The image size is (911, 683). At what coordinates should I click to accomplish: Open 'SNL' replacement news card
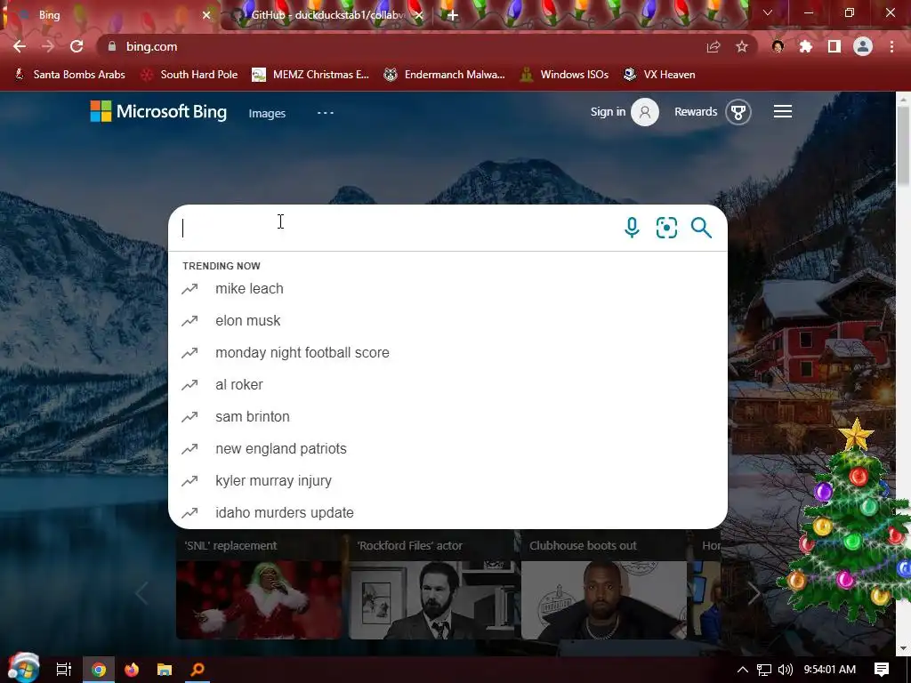[x=259, y=587]
